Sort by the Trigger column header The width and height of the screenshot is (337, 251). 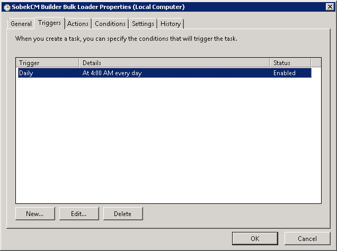coord(47,62)
